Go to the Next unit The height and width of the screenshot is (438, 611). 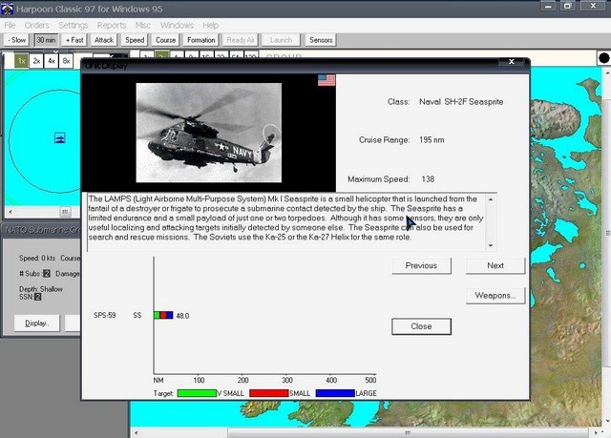[x=495, y=265]
